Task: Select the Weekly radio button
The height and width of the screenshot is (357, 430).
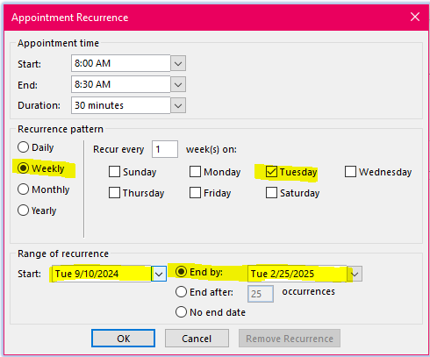Action: point(23,168)
